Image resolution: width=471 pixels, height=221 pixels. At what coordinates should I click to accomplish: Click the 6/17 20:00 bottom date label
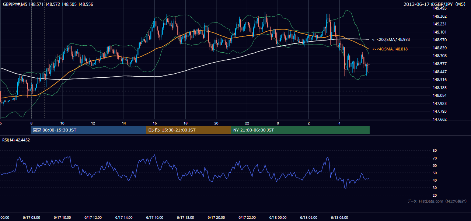point(216,218)
